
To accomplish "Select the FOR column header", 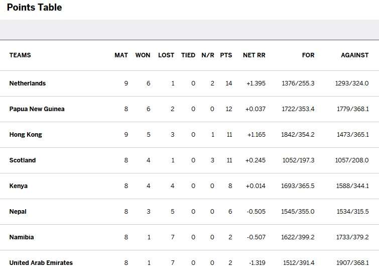I will pos(308,55).
